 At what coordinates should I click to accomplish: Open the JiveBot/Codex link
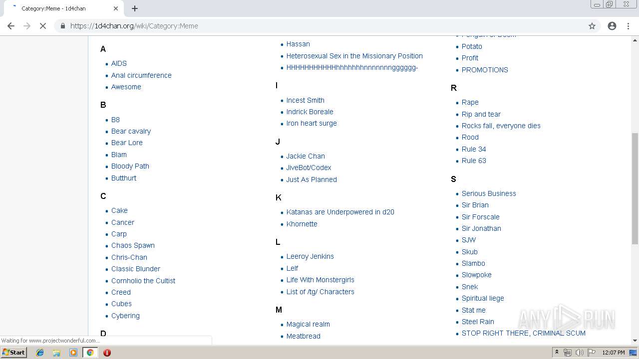[x=309, y=168]
